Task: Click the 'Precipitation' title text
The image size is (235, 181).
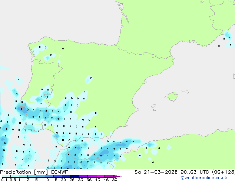Action: point(16,172)
